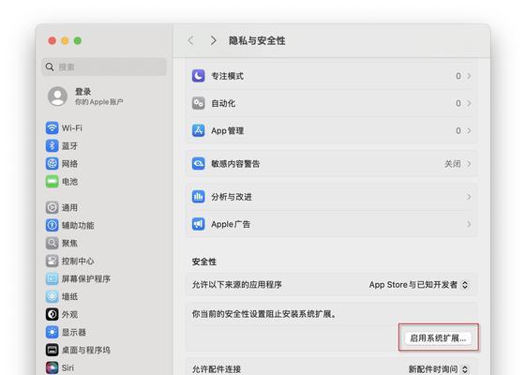
Task: Expand the 专注模式 row chevron
Action: coord(469,76)
